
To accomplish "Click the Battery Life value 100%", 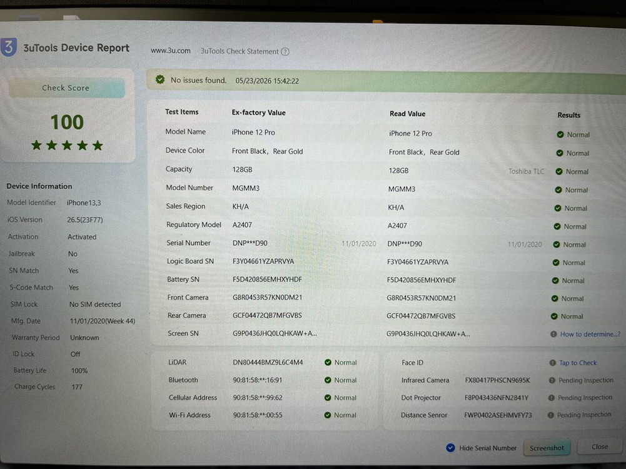I will (79, 371).
